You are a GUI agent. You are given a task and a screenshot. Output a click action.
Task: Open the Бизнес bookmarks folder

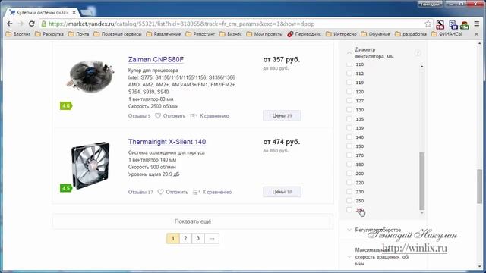click(x=231, y=34)
